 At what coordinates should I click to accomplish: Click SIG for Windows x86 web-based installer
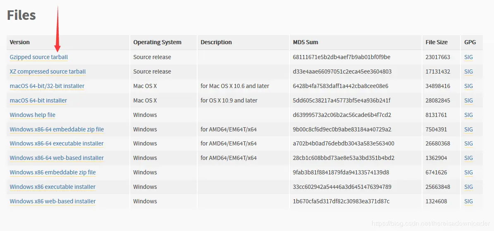(468, 201)
